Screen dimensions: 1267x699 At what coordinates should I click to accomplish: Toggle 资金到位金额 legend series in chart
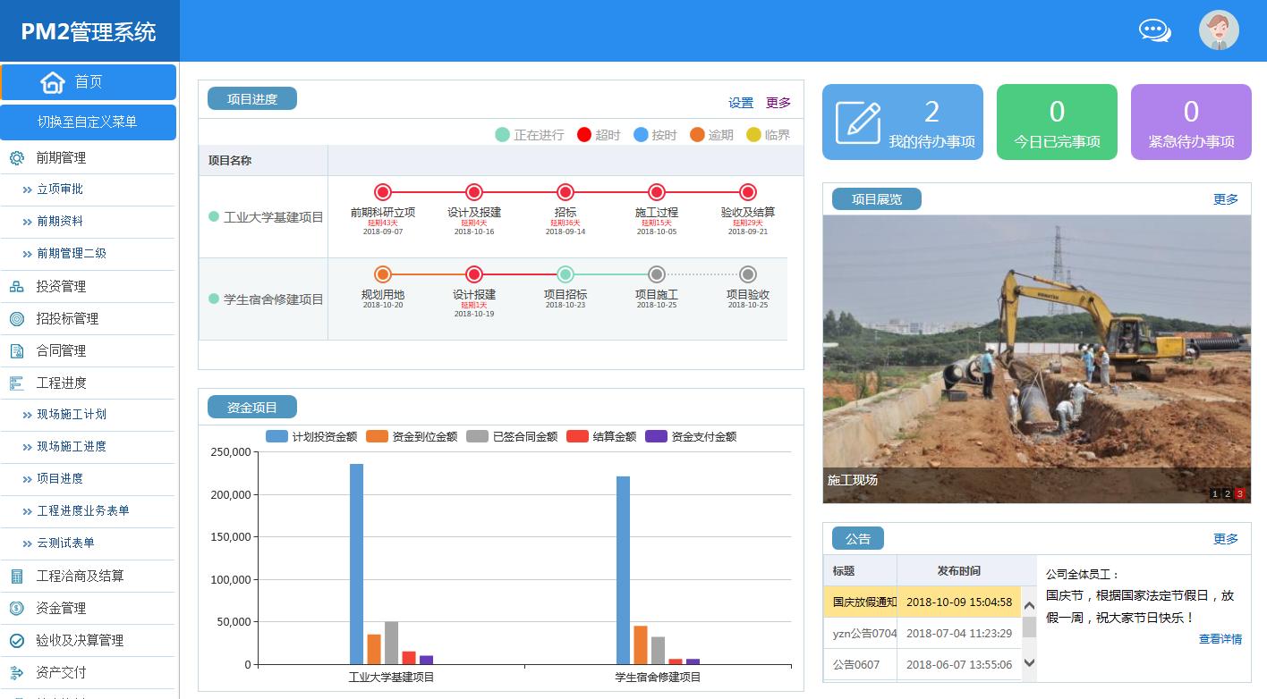(412, 437)
